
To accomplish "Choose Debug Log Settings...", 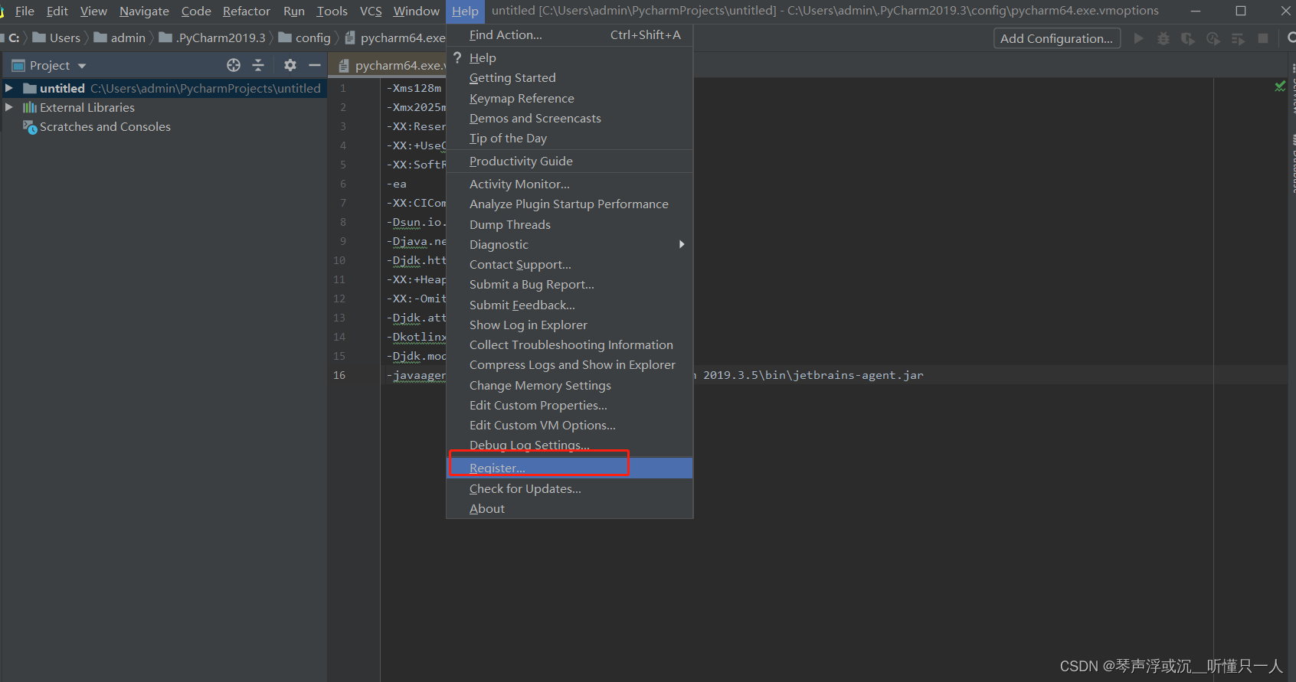I will click(x=569, y=445).
